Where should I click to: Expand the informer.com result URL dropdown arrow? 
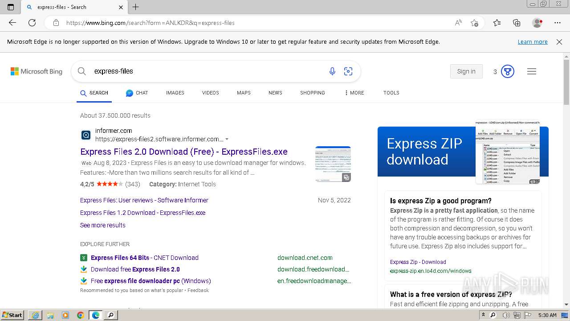coord(227,140)
